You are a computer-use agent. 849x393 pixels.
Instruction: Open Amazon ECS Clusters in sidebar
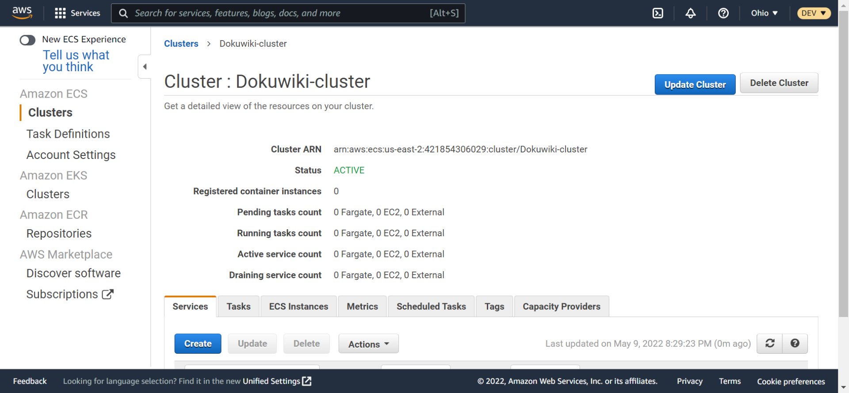[50, 113]
